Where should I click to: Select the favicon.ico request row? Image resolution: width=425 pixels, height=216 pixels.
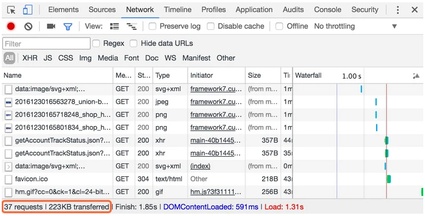212,179
